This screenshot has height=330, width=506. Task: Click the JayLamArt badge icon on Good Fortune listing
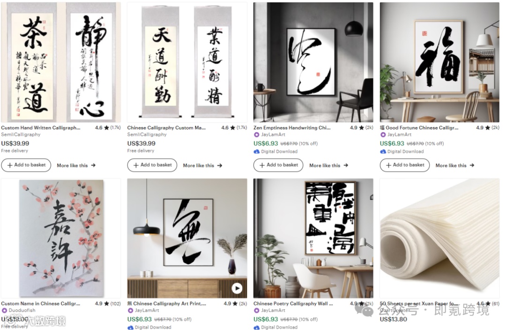click(383, 135)
